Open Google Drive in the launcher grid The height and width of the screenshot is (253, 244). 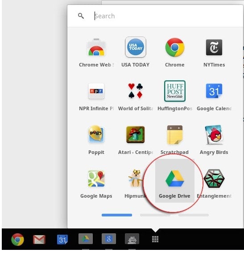click(175, 181)
